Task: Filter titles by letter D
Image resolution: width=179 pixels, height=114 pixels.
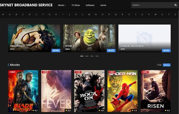Action: pos(30,14)
